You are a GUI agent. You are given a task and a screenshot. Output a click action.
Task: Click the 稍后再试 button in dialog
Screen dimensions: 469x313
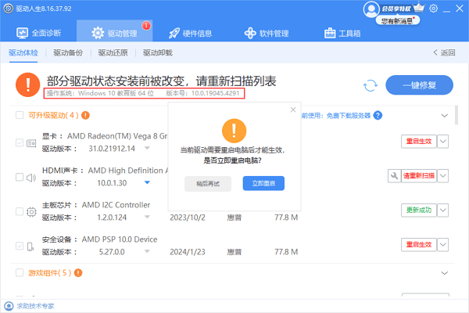(x=208, y=184)
